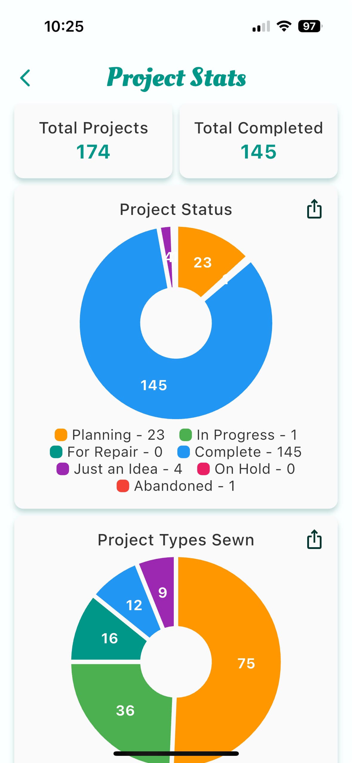Share the Project Status chart

pos(314,209)
